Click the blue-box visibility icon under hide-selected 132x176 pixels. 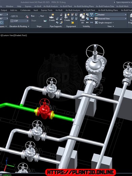tap(87, 19)
